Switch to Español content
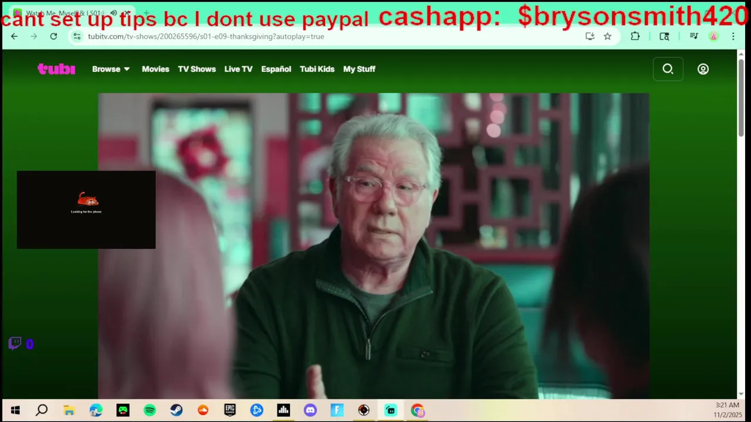 pyautogui.click(x=276, y=69)
